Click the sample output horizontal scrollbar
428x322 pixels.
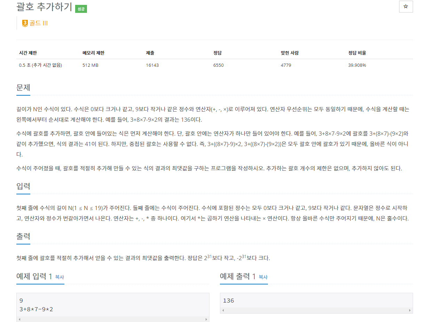click(316, 310)
